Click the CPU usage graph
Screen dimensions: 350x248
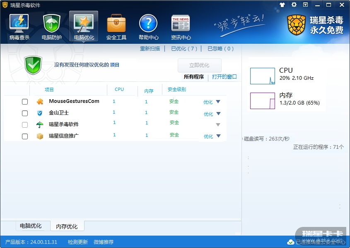pos(263,76)
